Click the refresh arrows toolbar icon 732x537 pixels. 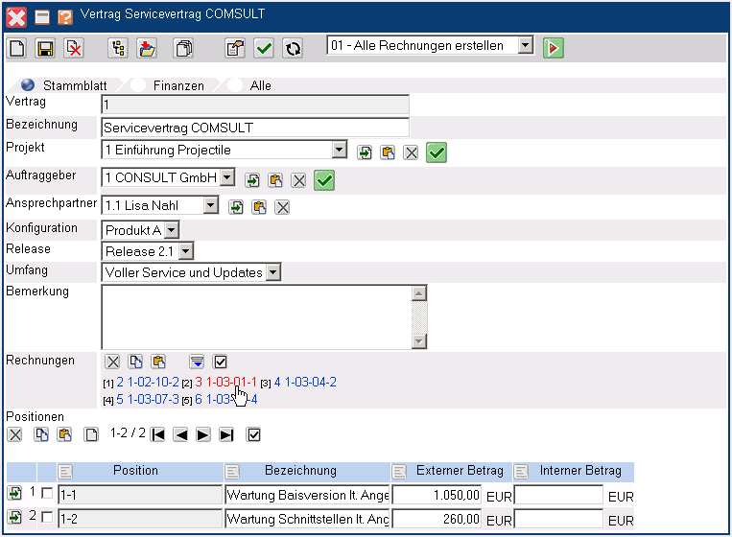293,47
